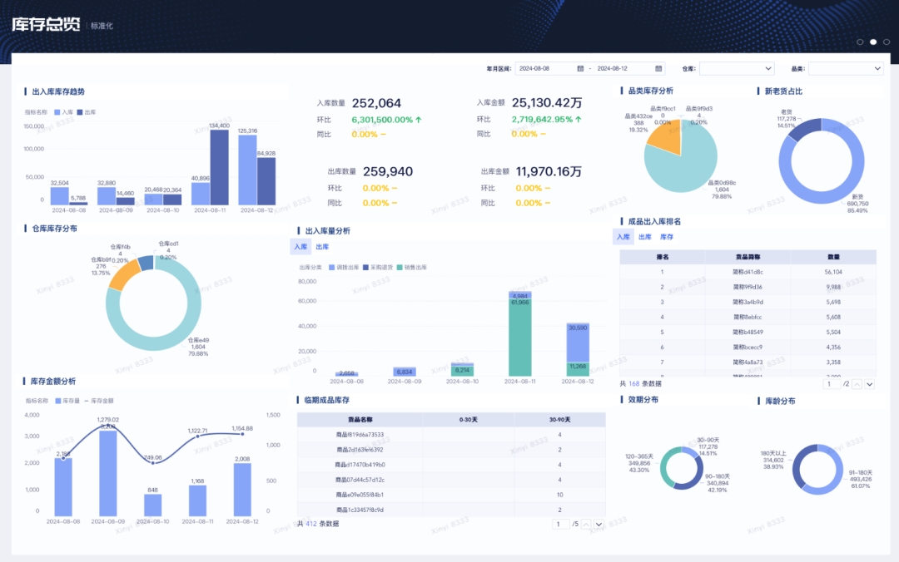This screenshot has height=562, width=899.
Task: Click row 商品f819d6a73533
Action: coord(451,435)
